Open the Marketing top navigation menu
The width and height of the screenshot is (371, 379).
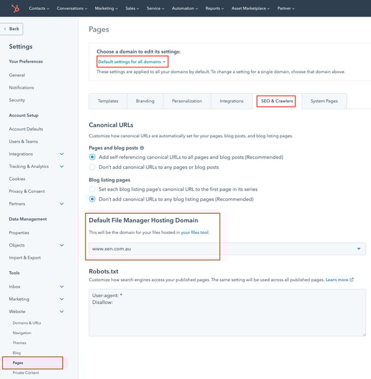click(x=106, y=8)
